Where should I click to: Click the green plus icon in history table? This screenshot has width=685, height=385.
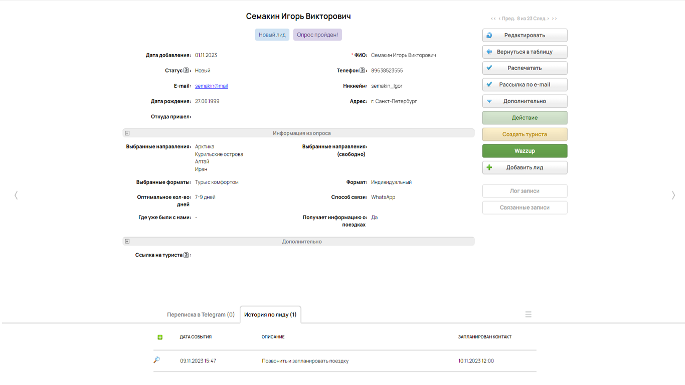[160, 337]
